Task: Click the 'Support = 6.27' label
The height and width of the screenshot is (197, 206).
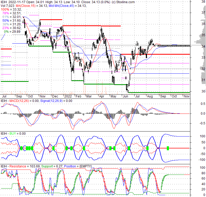Action: [52, 166]
